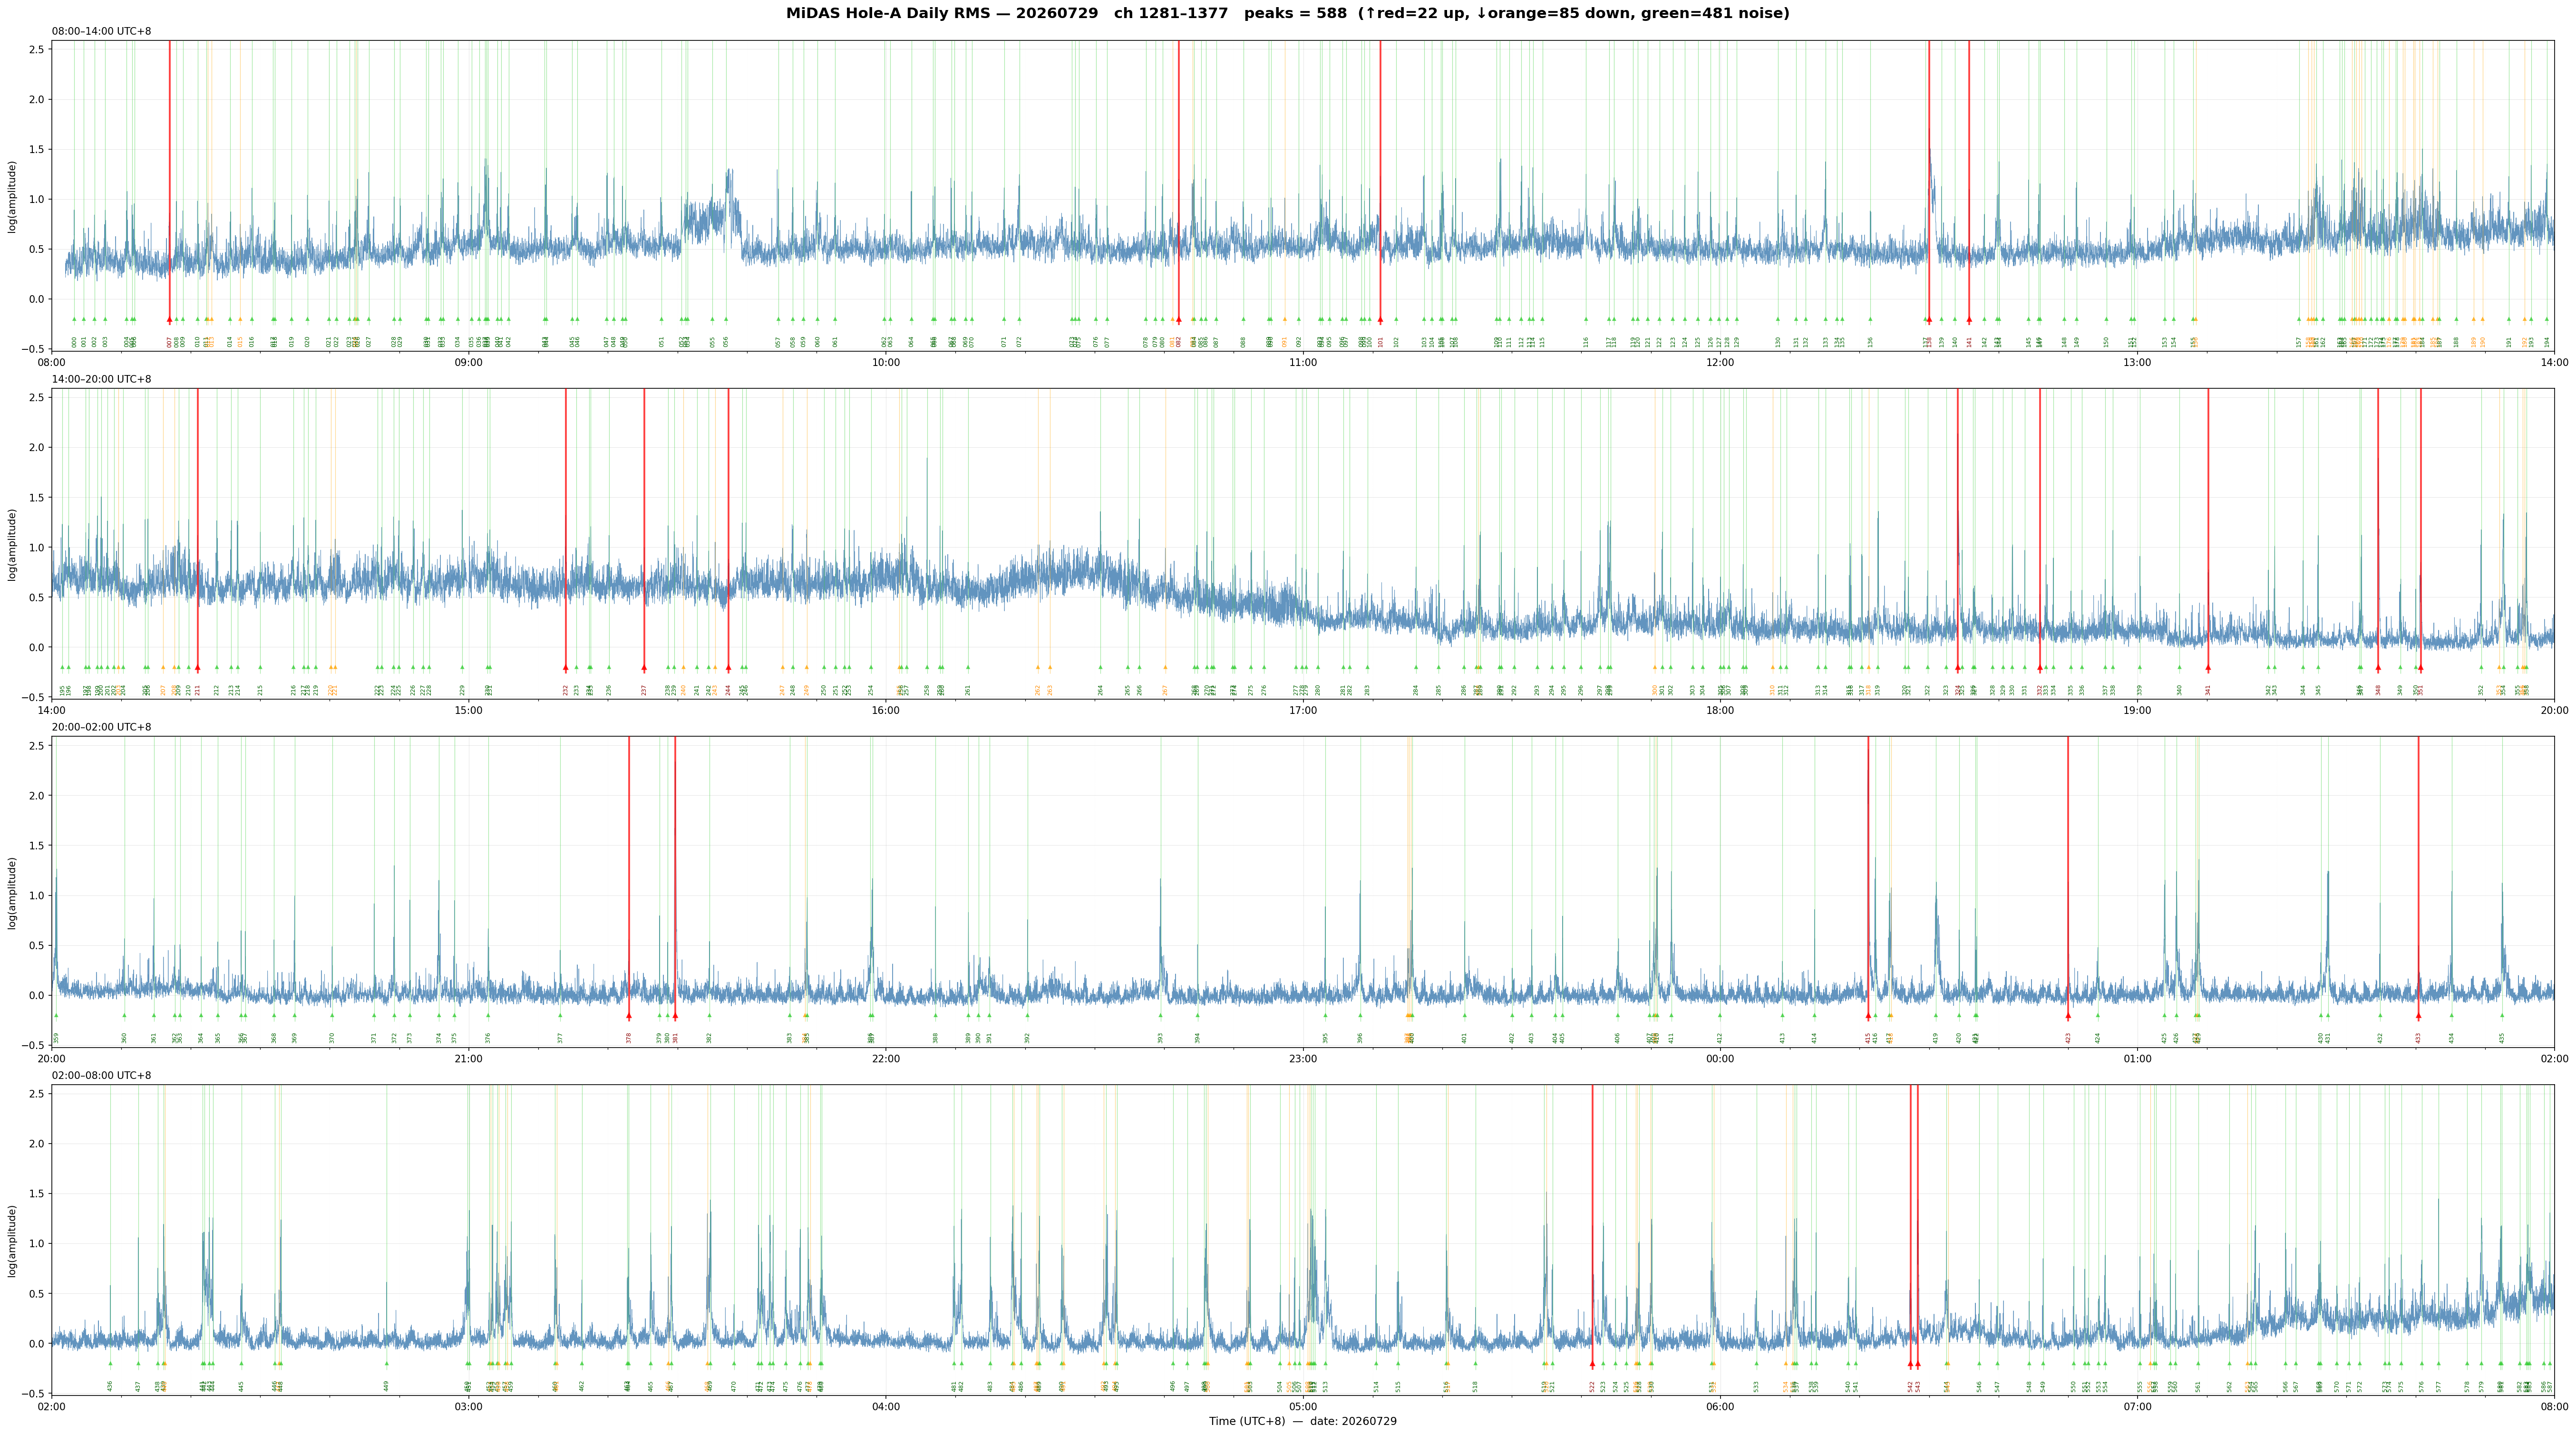Click the 18:00 time tick label
The image size is (2576, 1434).
coord(1720,710)
